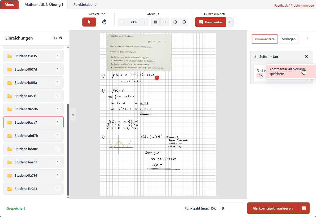The height and width of the screenshot is (217, 316).
Task: Fit page to width icon
Action: pyautogui.click(x=165, y=22)
